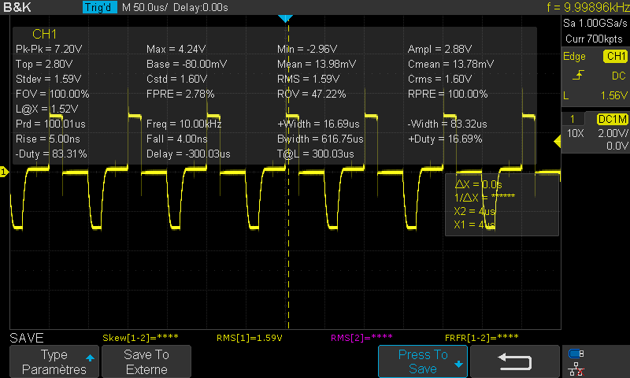Click the ΔX = 0.0s cursor readout
The height and width of the screenshot is (378, 630).
coord(478,184)
